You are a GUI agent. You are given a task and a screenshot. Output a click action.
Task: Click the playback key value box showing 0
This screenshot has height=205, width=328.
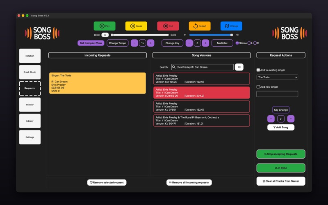point(197,43)
